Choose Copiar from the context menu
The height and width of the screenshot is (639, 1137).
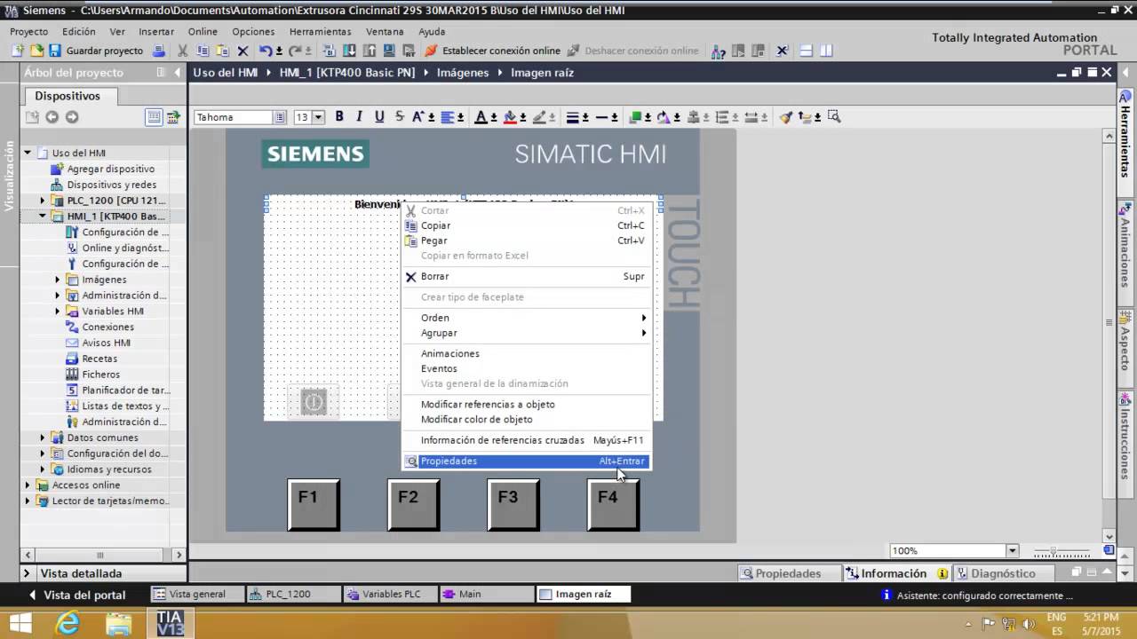[525, 225]
